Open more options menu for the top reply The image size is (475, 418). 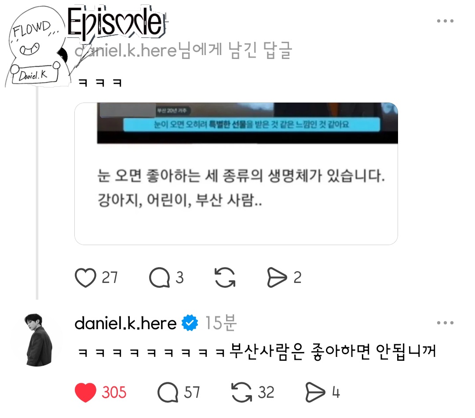pyautogui.click(x=445, y=21)
